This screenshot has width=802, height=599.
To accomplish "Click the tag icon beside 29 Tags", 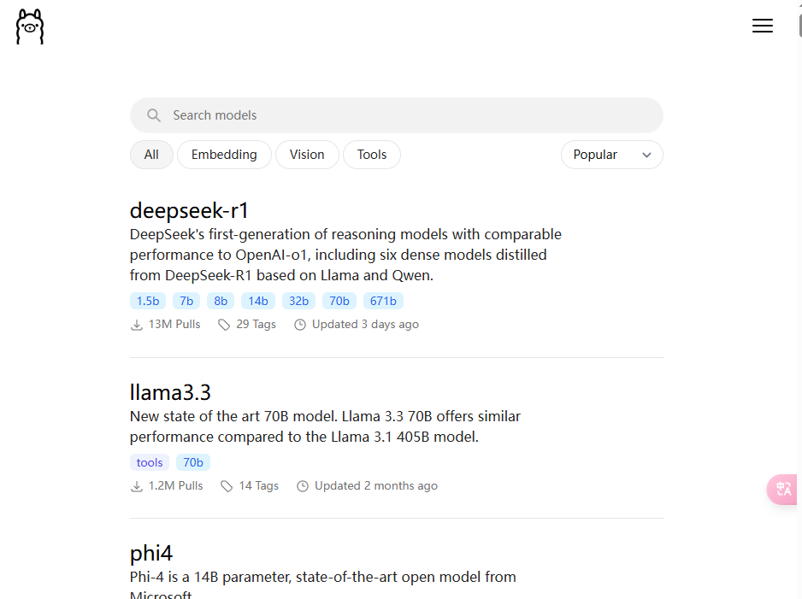I will 224,325.
